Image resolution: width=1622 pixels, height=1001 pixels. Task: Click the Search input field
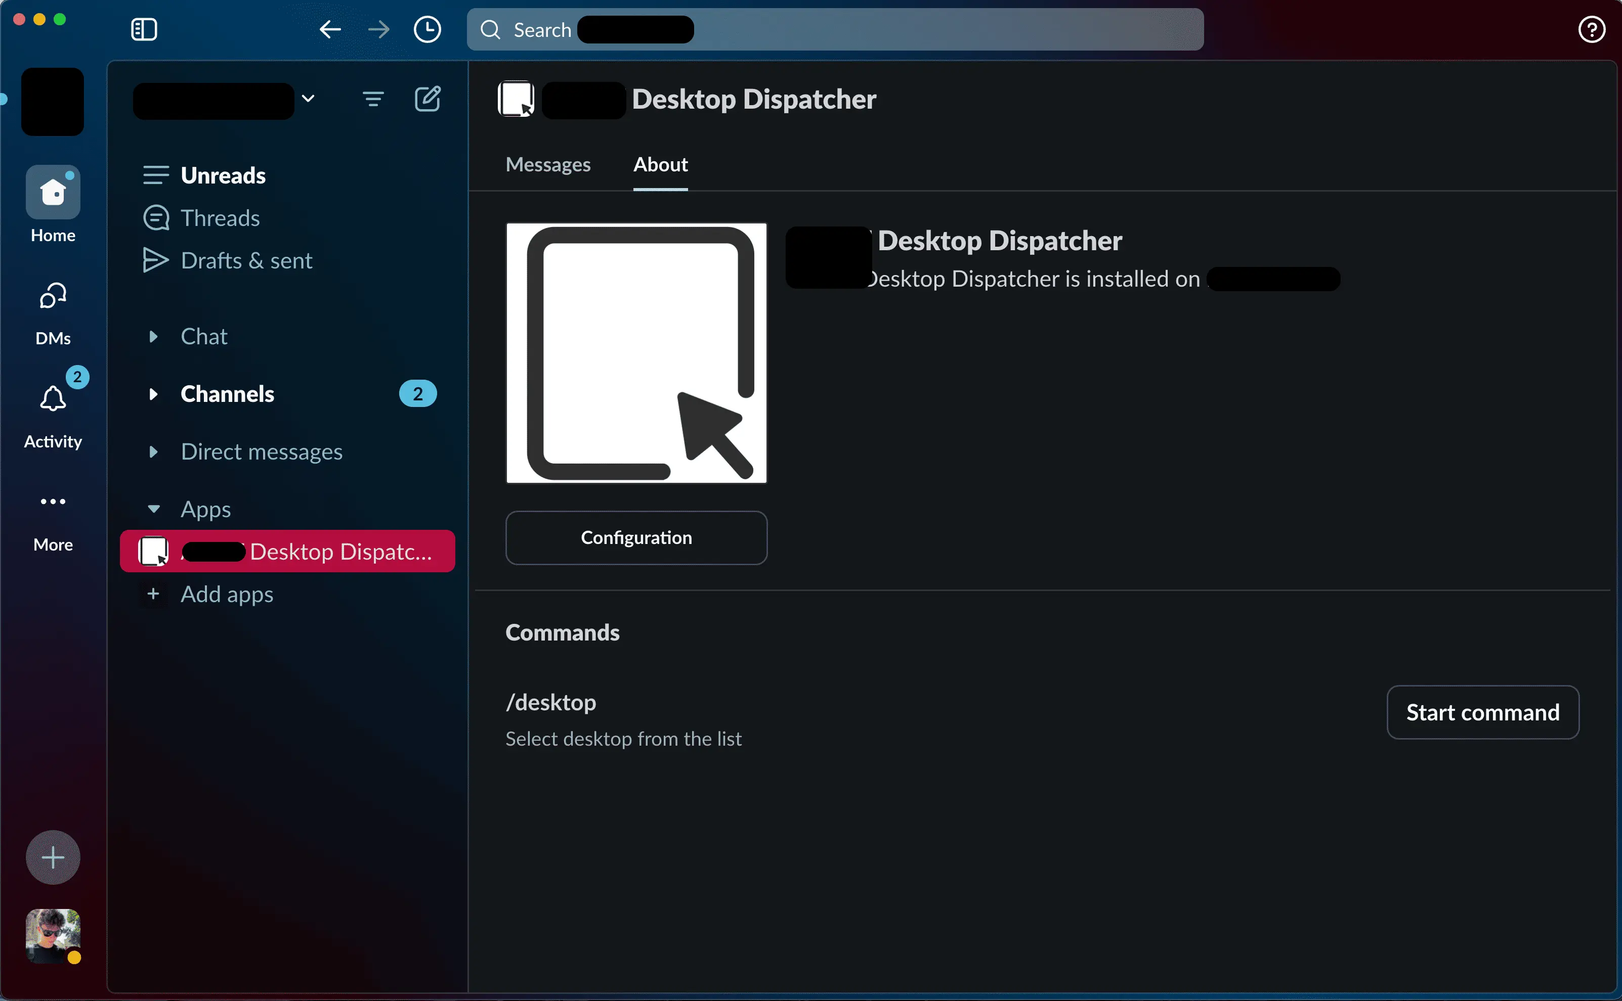point(834,30)
